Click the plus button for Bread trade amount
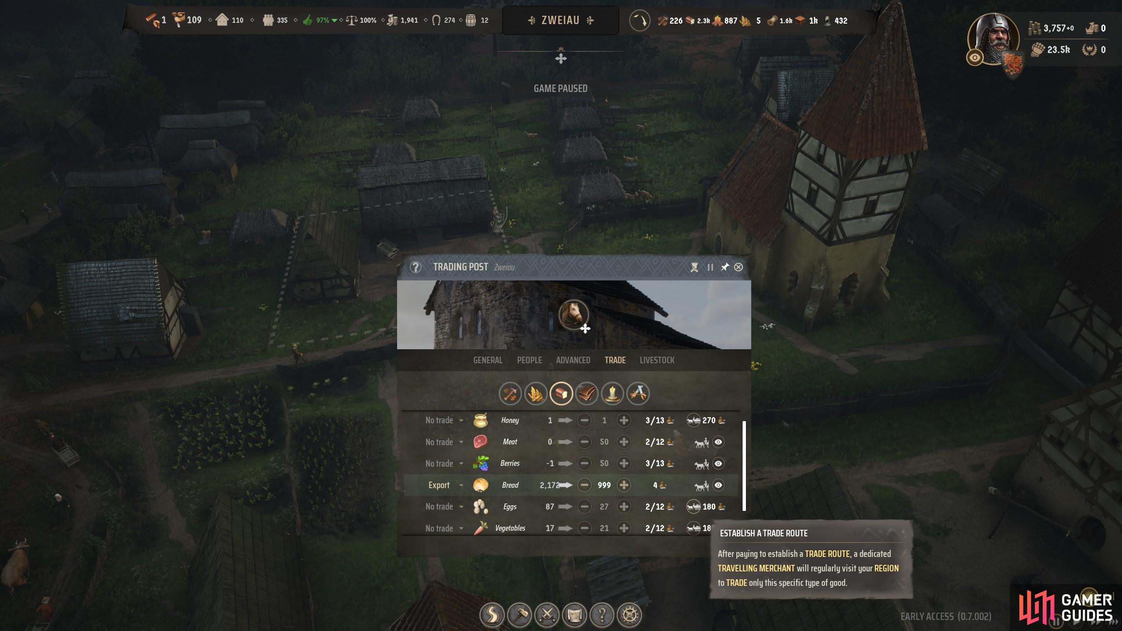The image size is (1122, 631). coord(624,485)
